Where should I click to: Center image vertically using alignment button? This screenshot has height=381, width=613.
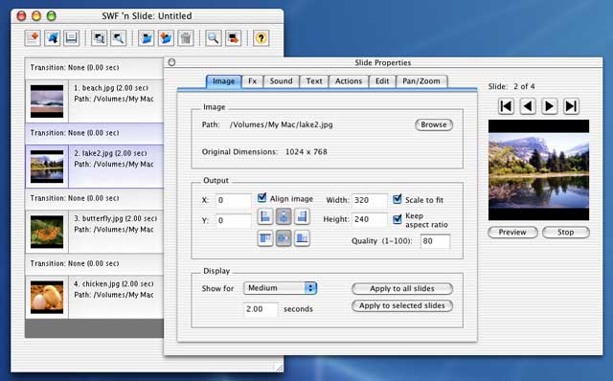pyautogui.click(x=284, y=238)
